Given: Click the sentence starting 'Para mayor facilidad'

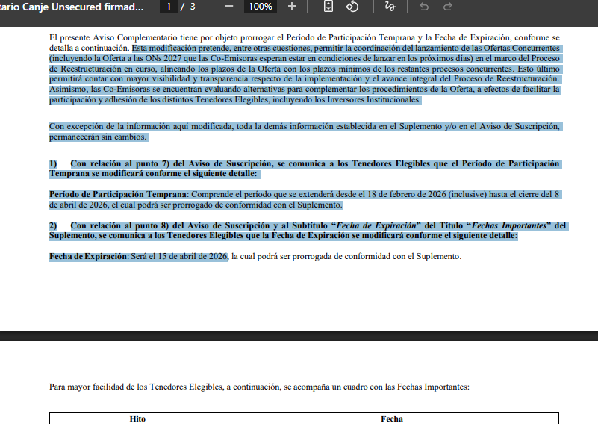Looking at the screenshot, I should (x=259, y=387).
